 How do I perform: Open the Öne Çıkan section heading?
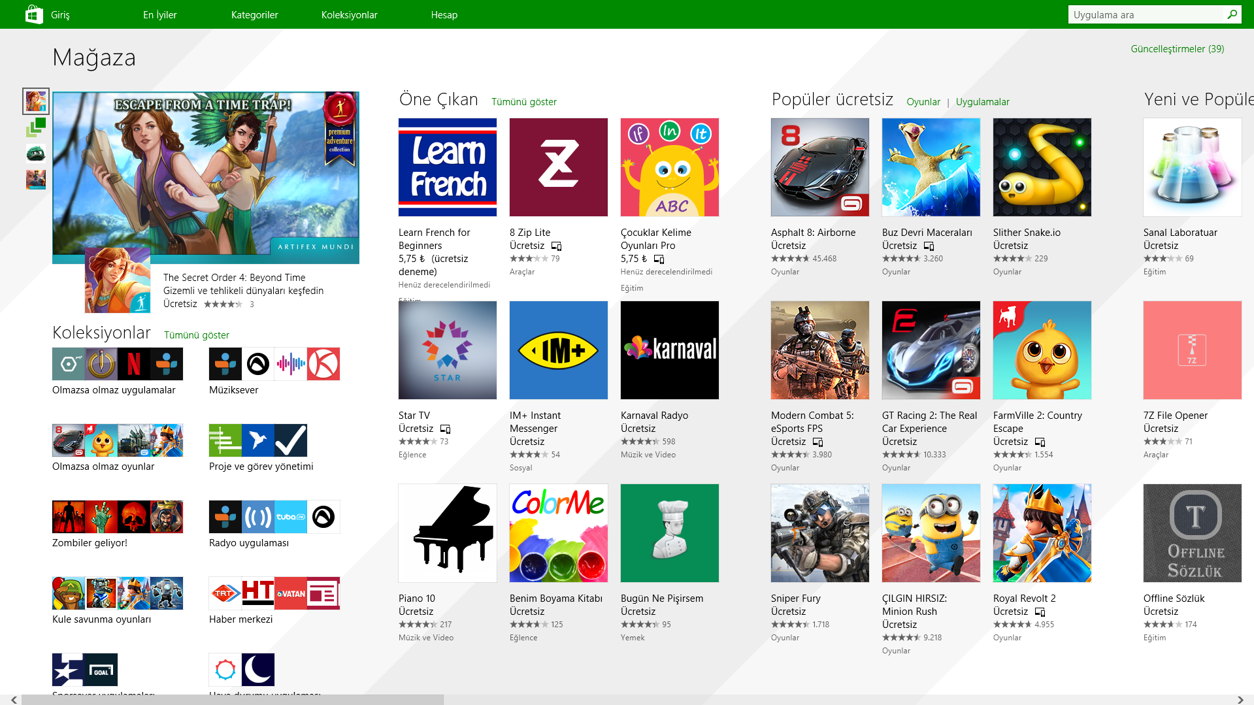click(438, 99)
